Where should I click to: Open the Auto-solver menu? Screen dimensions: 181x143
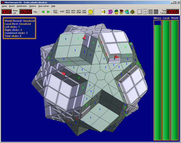tap(44, 6)
